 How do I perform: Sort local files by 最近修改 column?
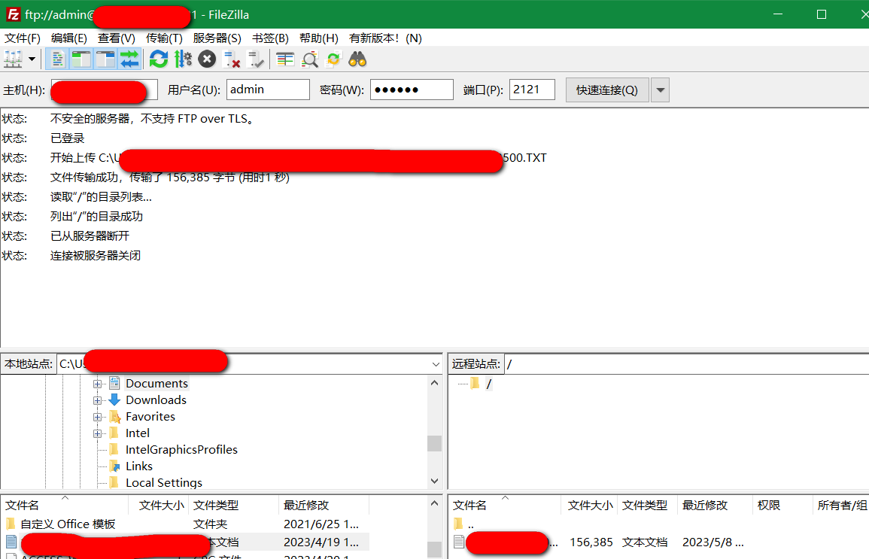324,506
